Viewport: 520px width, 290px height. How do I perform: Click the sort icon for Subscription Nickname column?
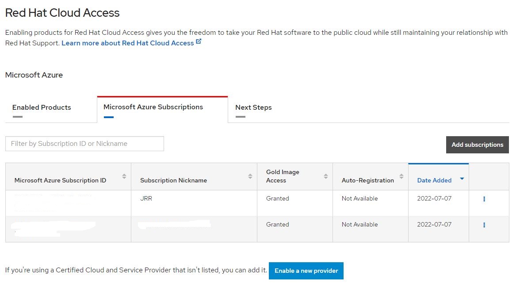250,176
